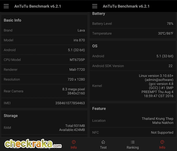Click the checkraka.com watermark logo
Viewport: 177px width, 151px height.
tap(33, 143)
